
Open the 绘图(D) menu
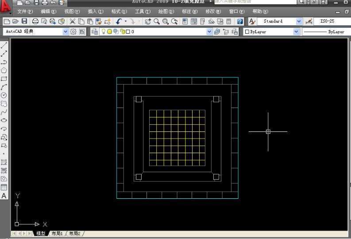pos(166,12)
